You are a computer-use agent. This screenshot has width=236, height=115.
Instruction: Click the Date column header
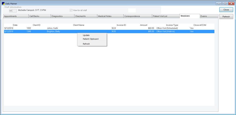15,25
